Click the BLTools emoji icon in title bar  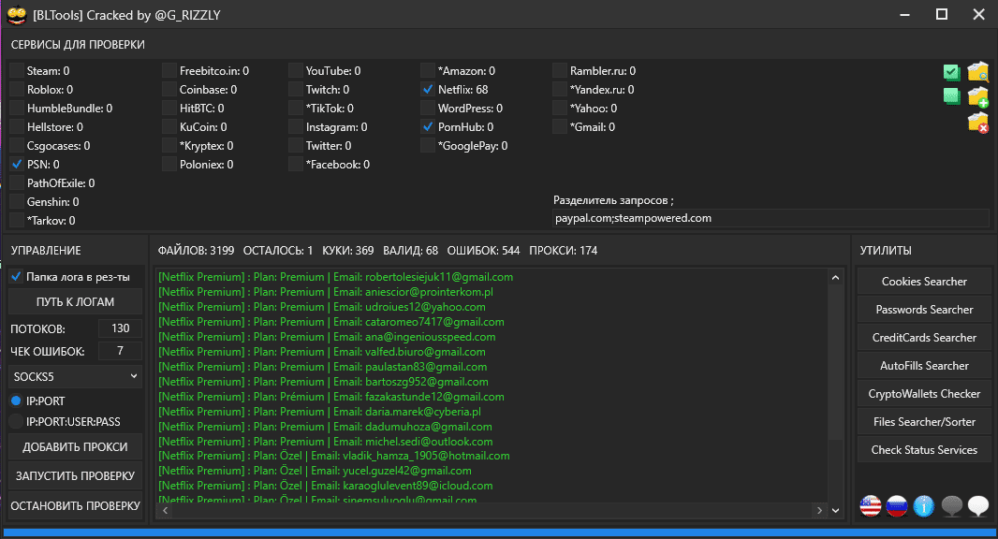[x=17, y=15]
